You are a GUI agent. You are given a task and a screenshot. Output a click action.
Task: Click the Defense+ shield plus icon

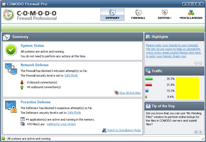(165, 13)
